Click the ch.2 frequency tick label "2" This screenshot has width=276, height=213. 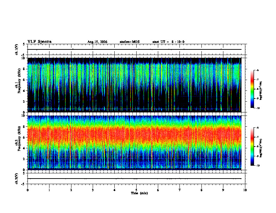tap(24, 159)
